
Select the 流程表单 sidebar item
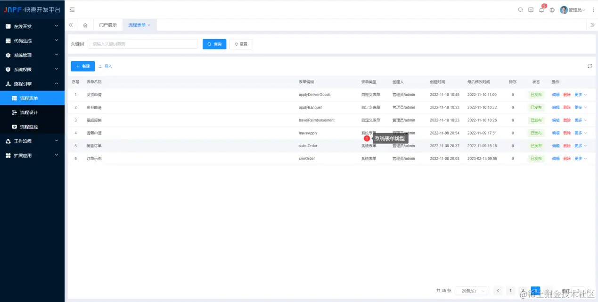pyautogui.click(x=32, y=98)
